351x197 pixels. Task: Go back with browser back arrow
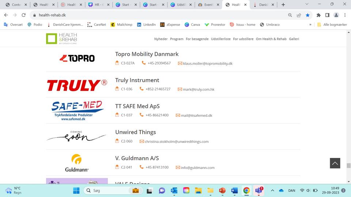6,15
